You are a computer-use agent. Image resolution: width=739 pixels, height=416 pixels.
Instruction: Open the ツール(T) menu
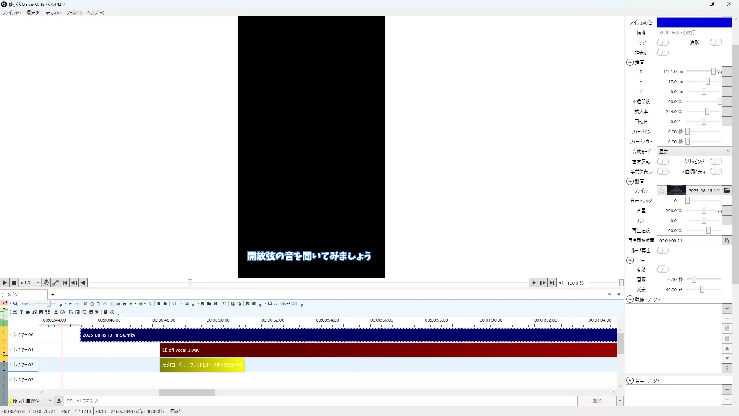74,13
